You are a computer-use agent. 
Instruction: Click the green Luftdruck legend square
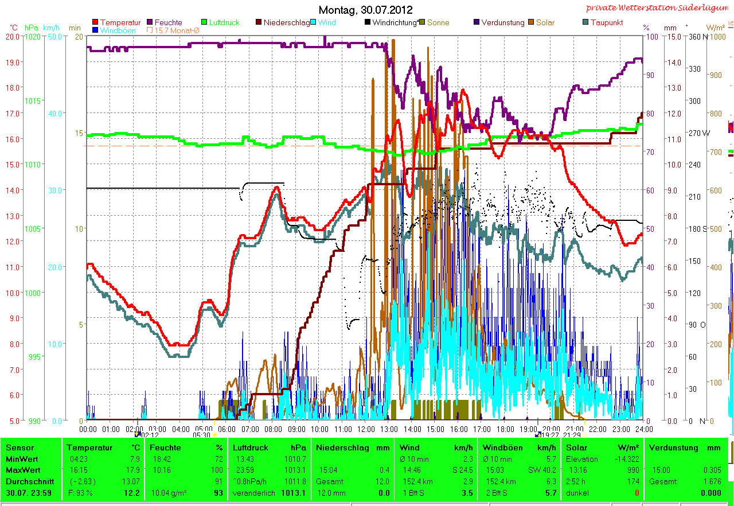pyautogui.click(x=204, y=23)
